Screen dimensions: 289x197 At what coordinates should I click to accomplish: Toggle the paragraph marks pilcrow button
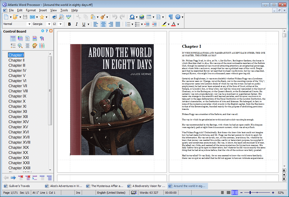171,17
